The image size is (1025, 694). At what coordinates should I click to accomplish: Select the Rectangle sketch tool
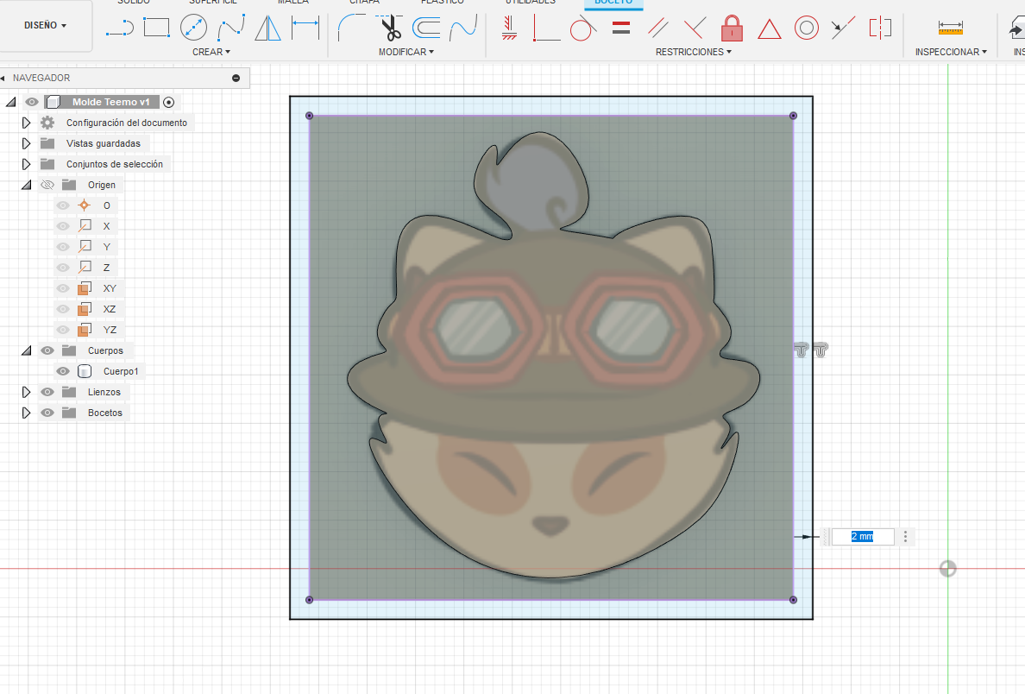click(x=157, y=28)
